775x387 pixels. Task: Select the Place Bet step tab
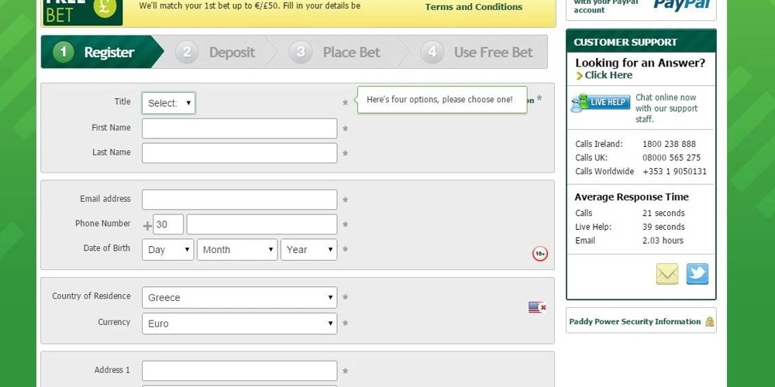pos(339,52)
